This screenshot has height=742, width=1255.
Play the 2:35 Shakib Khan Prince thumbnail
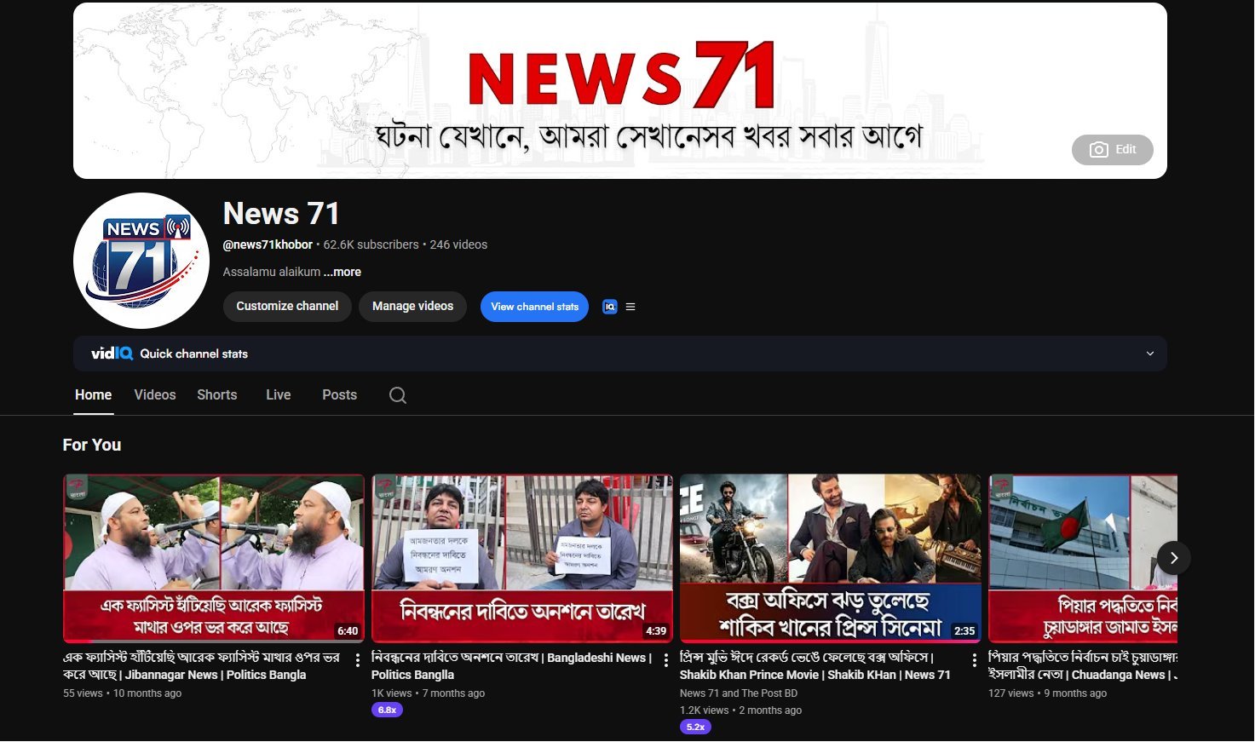831,558
